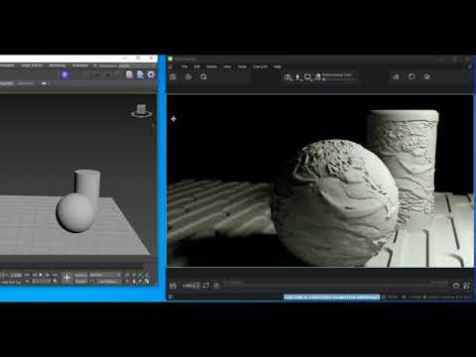Click the snapshot render icon in Vantage toolbar
Viewport: 476px width, 357px height.
tap(289, 77)
